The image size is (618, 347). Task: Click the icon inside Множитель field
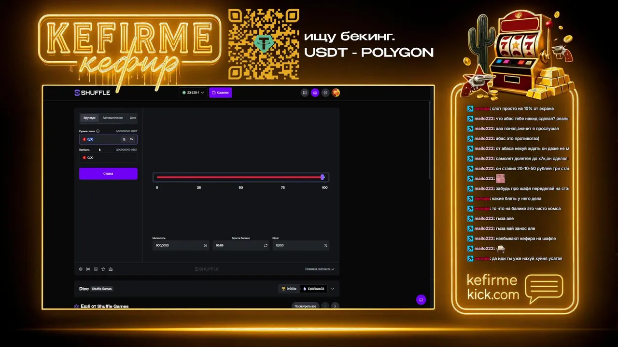(x=205, y=245)
